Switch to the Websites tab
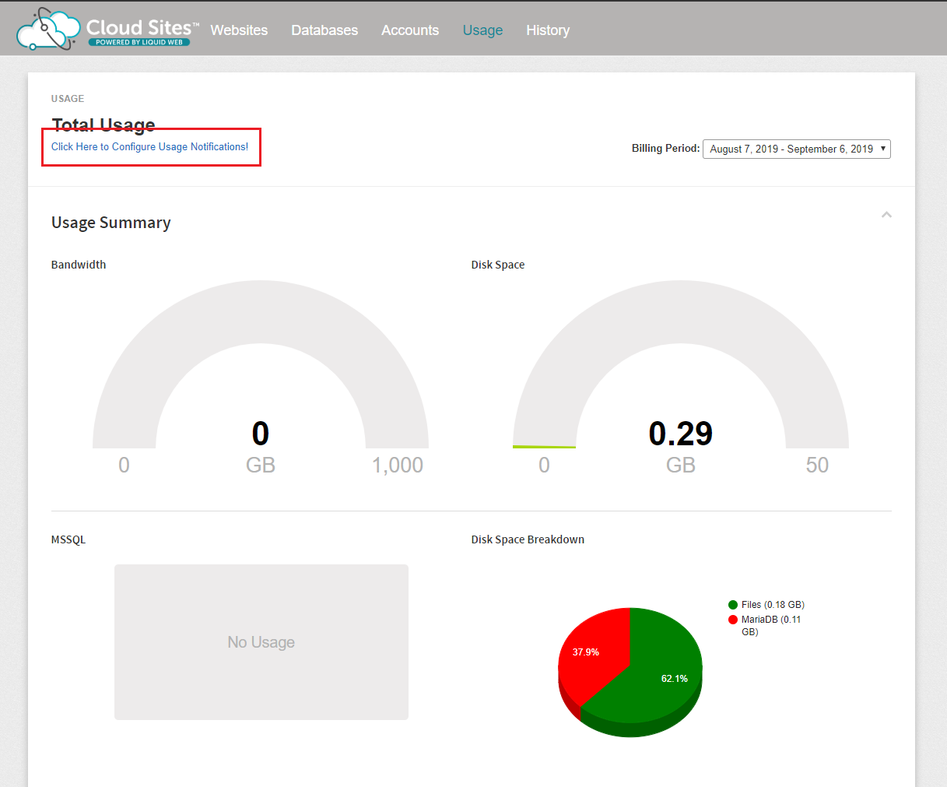The image size is (947, 787). click(239, 30)
